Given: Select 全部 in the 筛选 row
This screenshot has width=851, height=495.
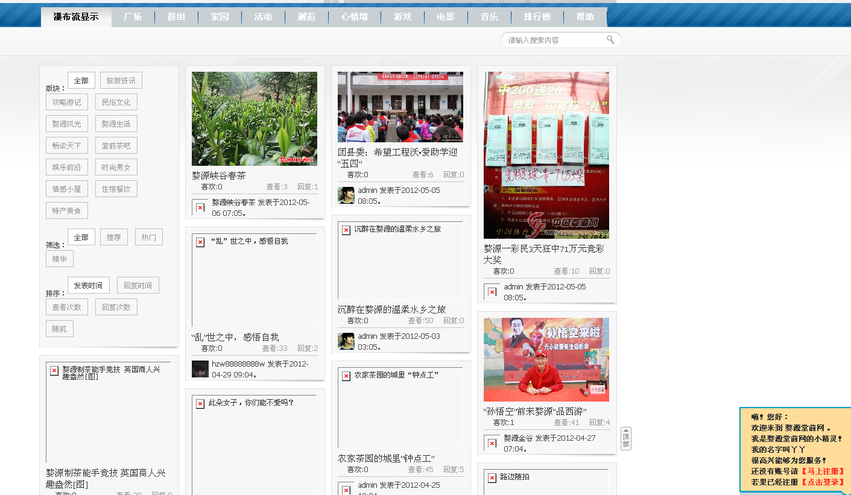Looking at the screenshot, I should point(81,237).
